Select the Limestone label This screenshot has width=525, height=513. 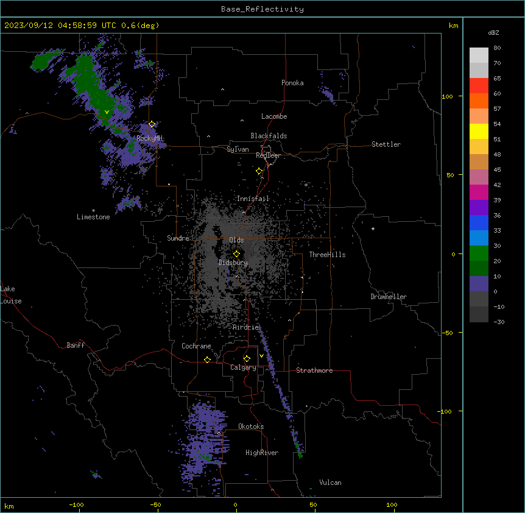tap(93, 217)
